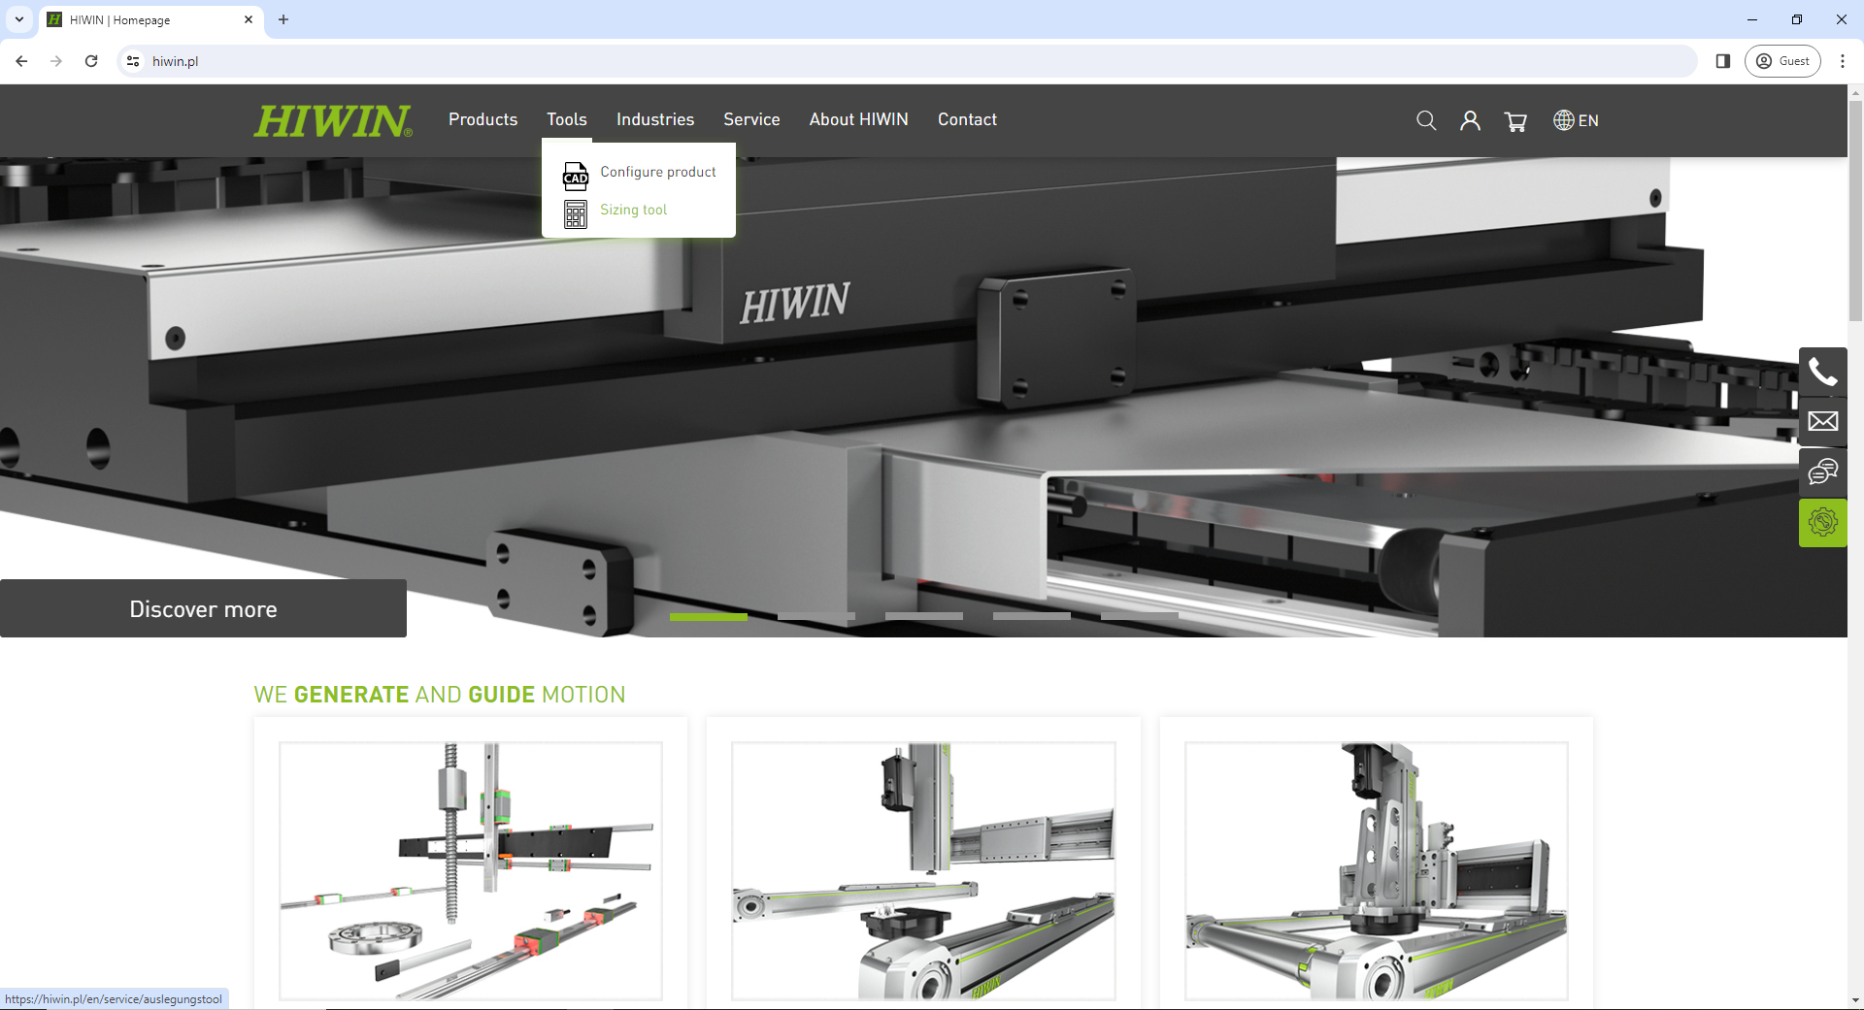The height and width of the screenshot is (1010, 1864).
Task: Click the HIWIN Homepage tab title
Action: [119, 19]
